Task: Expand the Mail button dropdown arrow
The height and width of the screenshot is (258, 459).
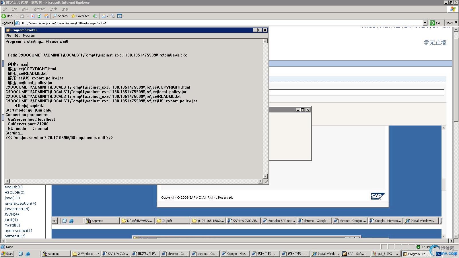Action: click(x=107, y=16)
